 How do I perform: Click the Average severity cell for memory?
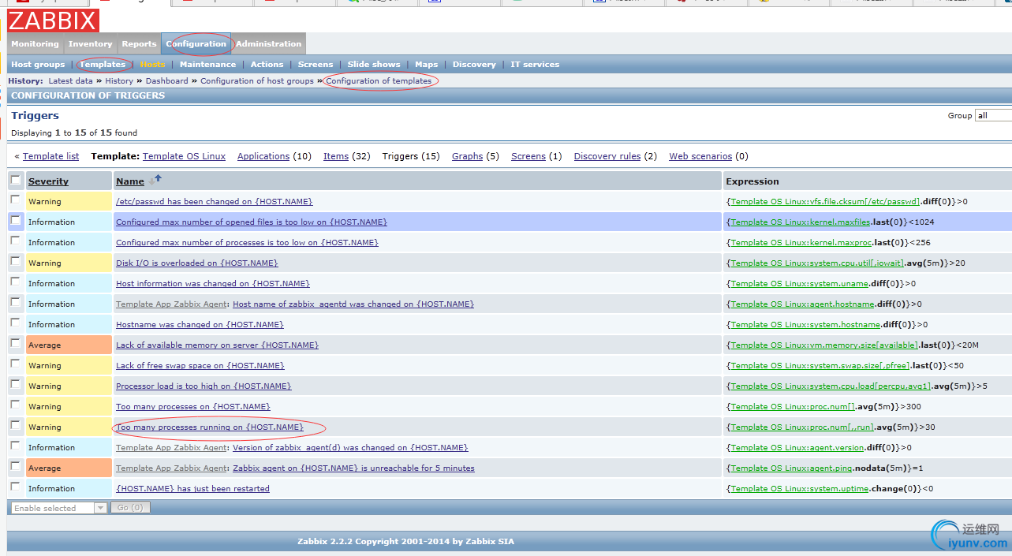pos(69,345)
